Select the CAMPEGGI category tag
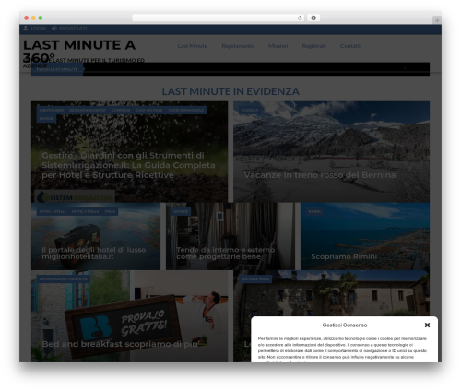Image resolution: width=461 pixels, height=390 pixels. point(121,110)
